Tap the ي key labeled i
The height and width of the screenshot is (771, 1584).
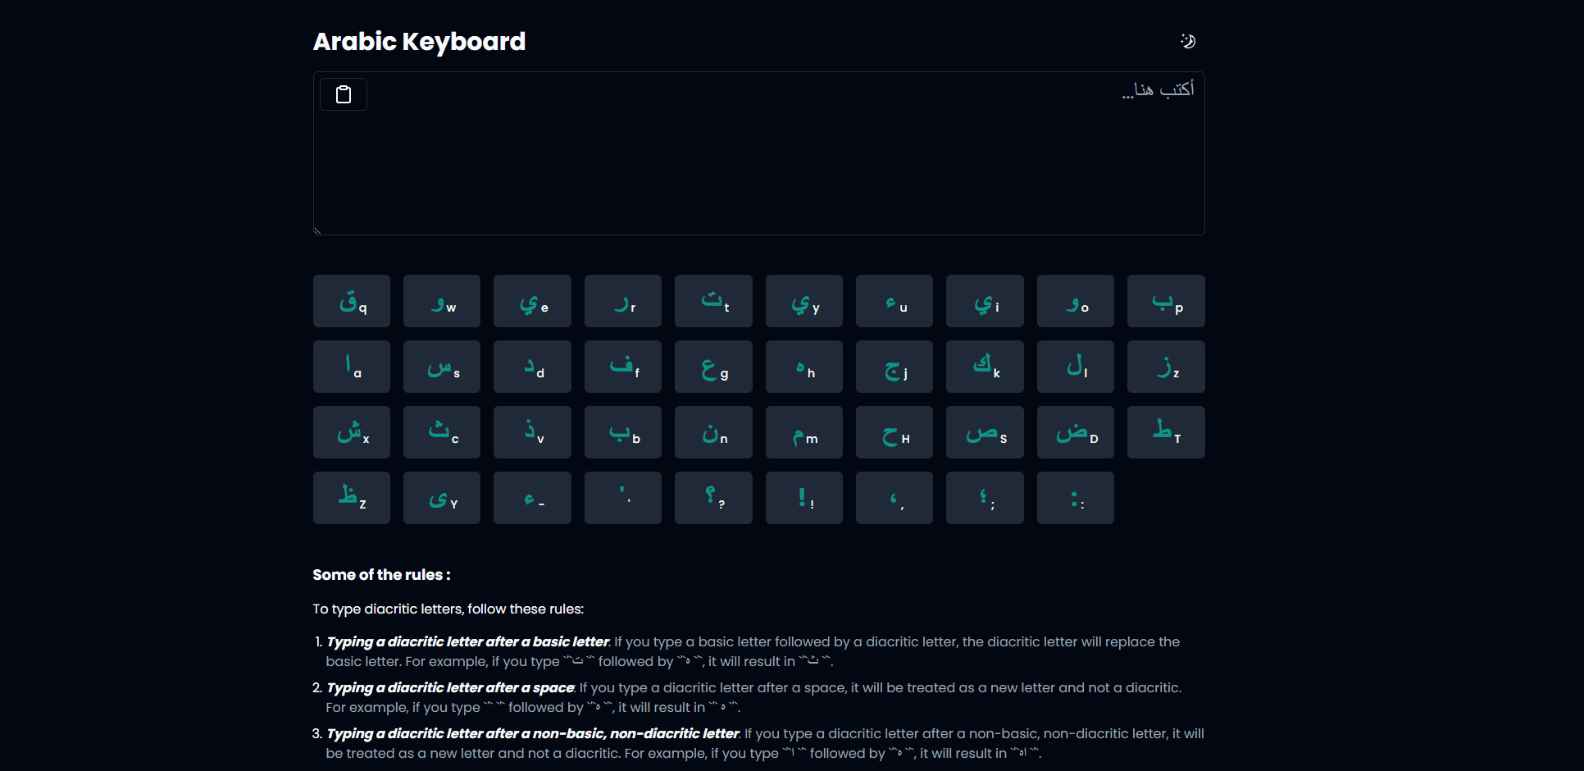click(x=985, y=301)
